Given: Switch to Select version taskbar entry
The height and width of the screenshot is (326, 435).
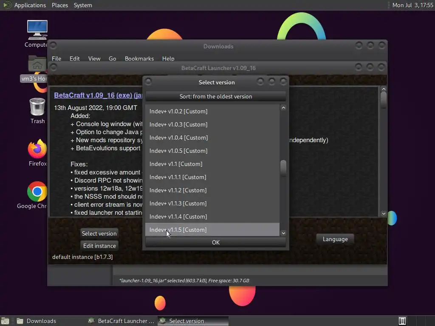Looking at the screenshot, I should (193, 321).
